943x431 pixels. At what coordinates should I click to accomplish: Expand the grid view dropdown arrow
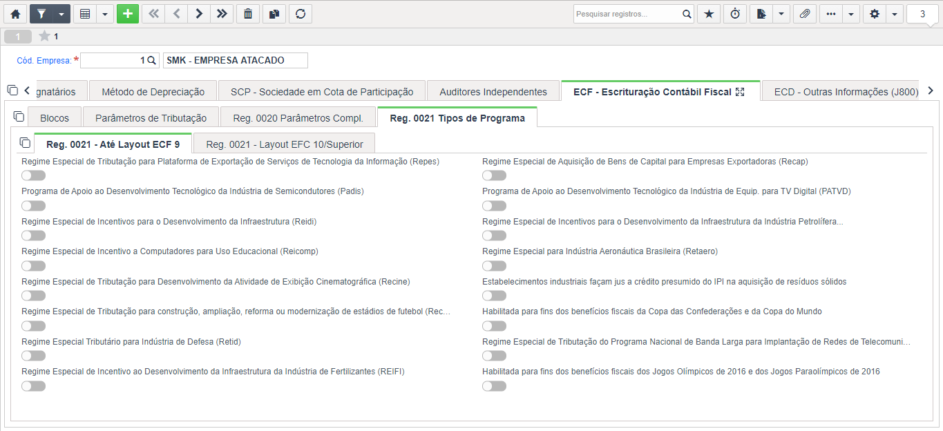(105, 14)
